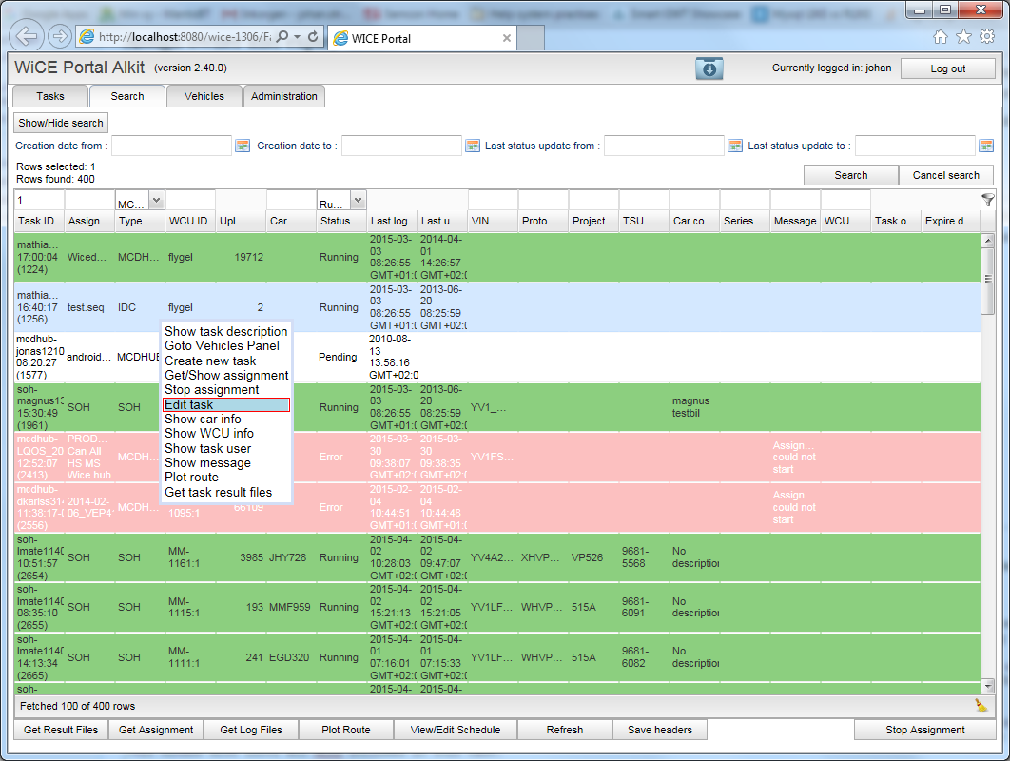This screenshot has width=1010, height=761.
Task: Open the download icon in the header
Action: tap(709, 68)
